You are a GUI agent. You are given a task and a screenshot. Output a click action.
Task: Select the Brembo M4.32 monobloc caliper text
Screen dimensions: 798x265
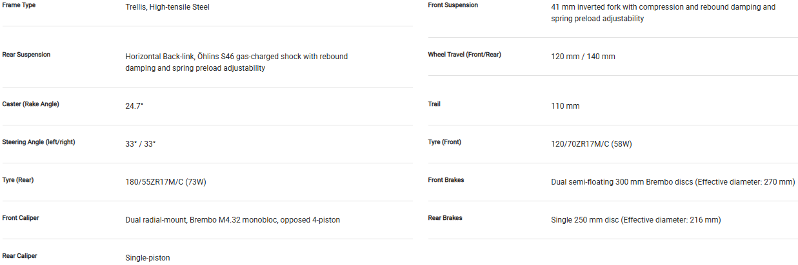(x=232, y=220)
